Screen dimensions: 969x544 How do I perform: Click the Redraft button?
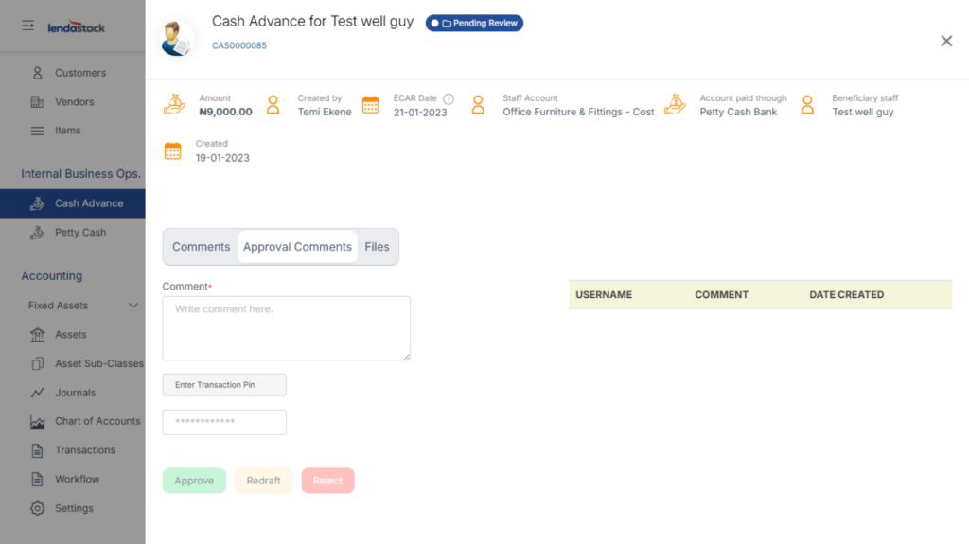pos(263,481)
